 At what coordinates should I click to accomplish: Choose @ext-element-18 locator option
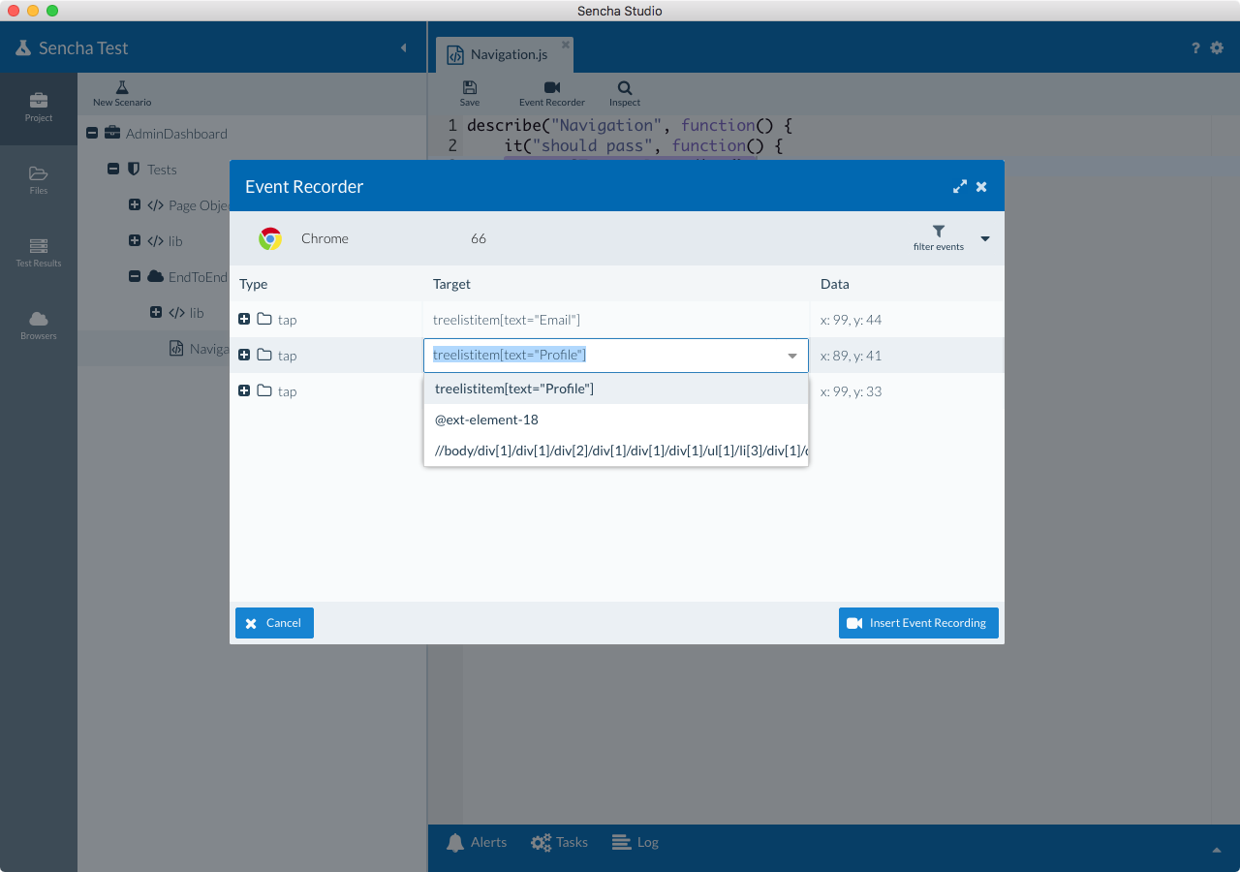(x=616, y=420)
